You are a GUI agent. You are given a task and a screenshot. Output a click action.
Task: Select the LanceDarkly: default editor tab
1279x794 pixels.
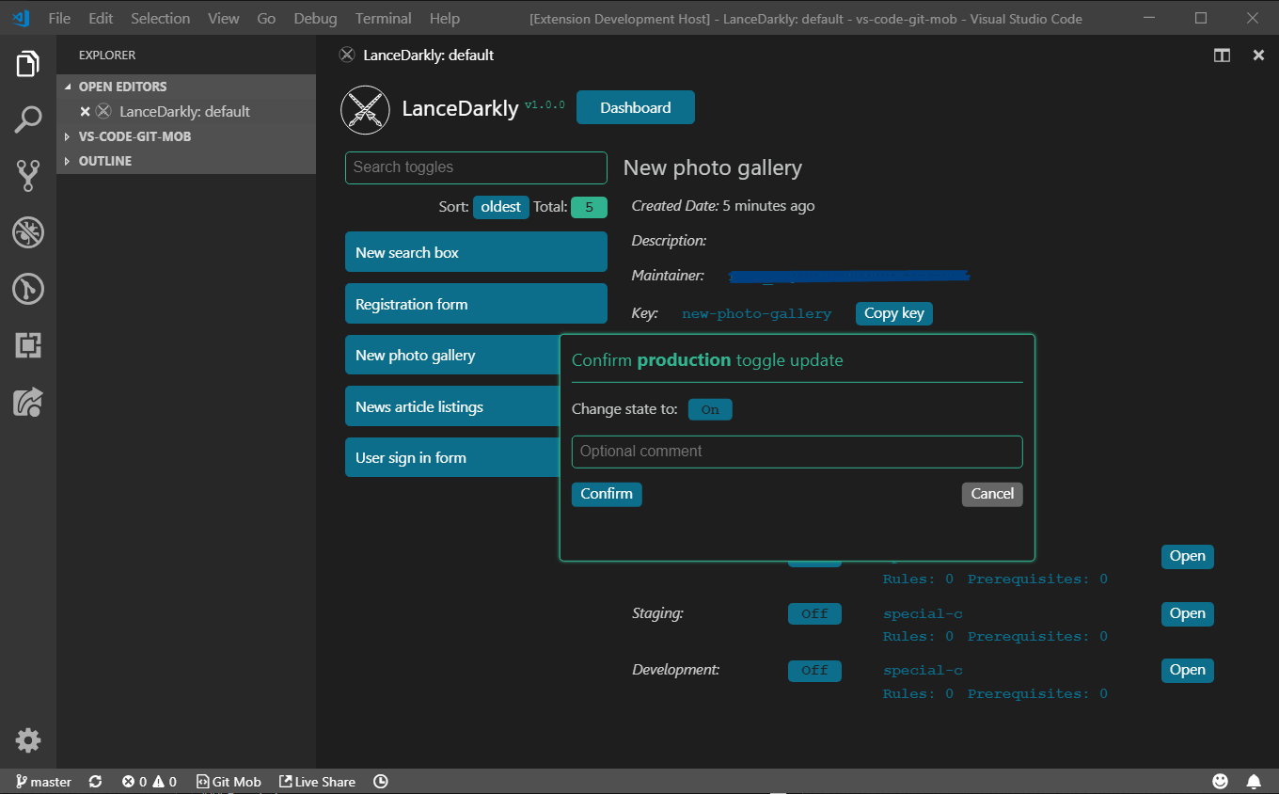[417, 56]
